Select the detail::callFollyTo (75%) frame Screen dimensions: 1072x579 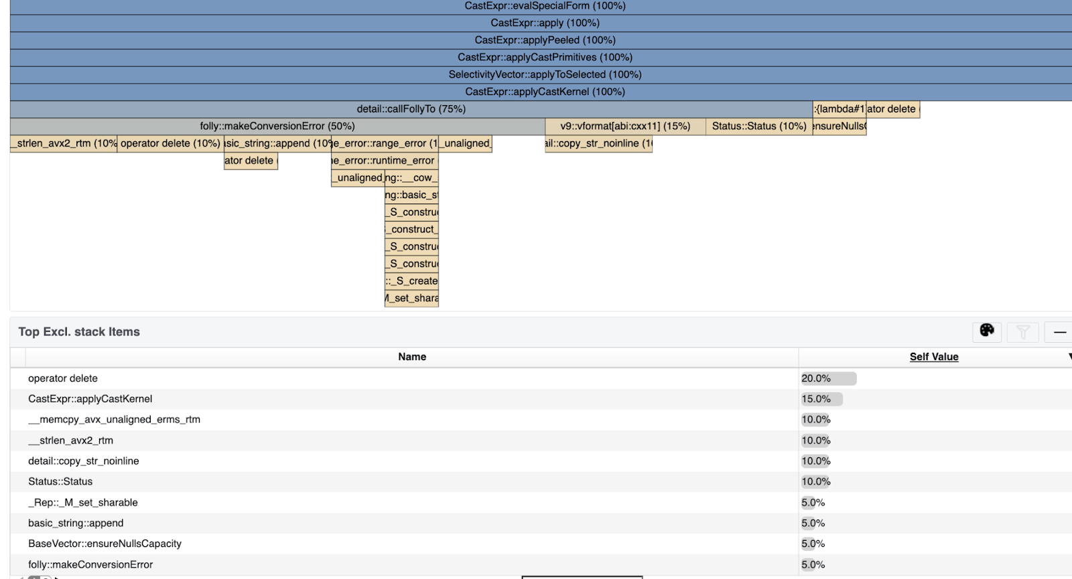pyautogui.click(x=411, y=109)
